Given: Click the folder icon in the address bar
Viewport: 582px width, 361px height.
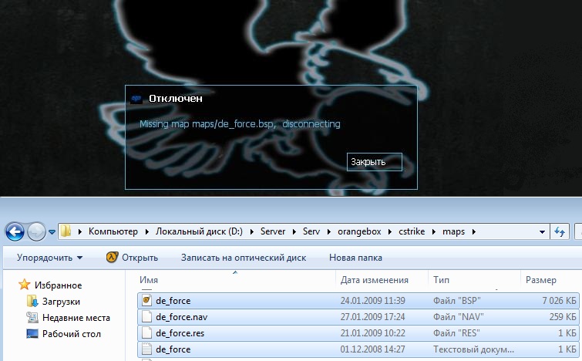Looking at the screenshot, I should [x=66, y=231].
